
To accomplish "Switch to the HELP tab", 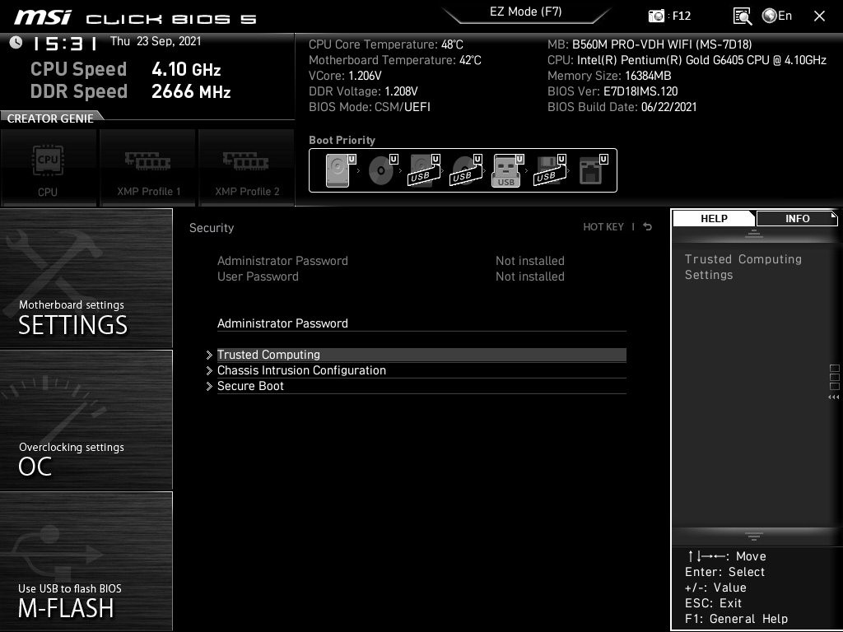I will (x=713, y=218).
